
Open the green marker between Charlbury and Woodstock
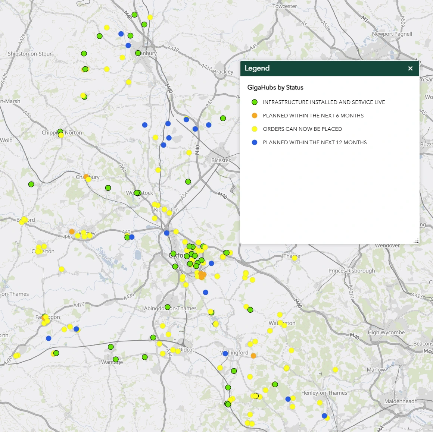(x=108, y=188)
